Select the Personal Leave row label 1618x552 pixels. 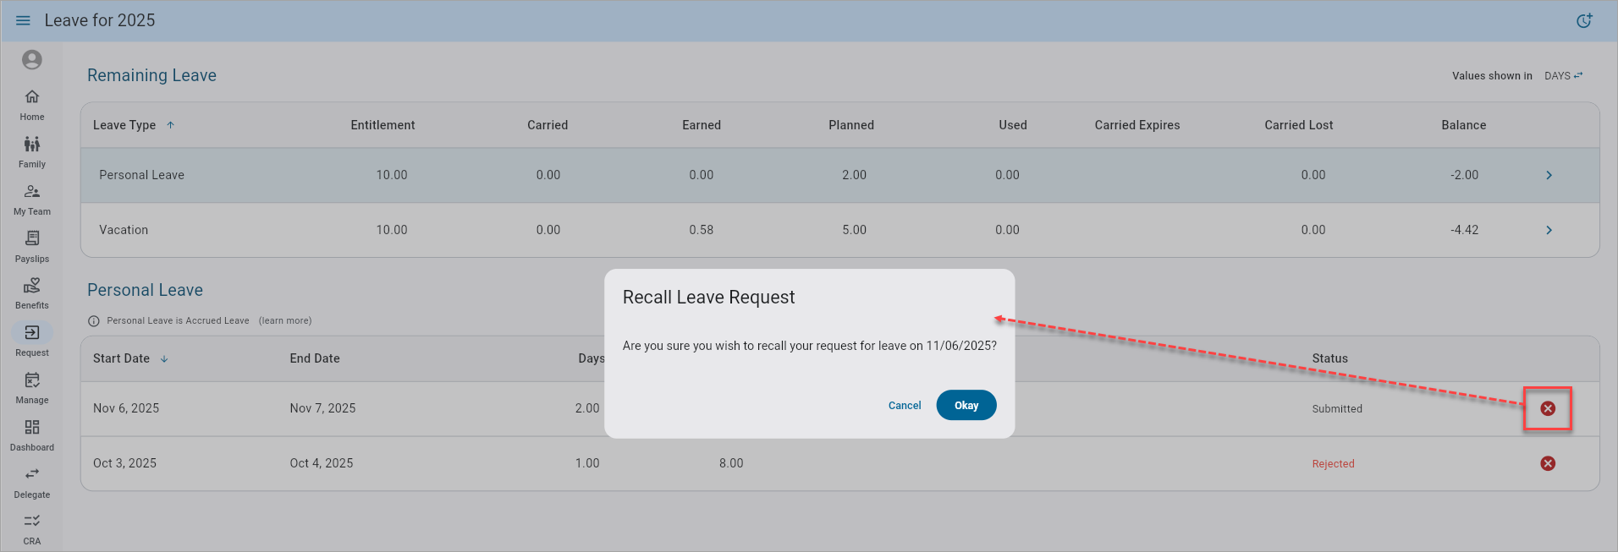click(x=141, y=175)
